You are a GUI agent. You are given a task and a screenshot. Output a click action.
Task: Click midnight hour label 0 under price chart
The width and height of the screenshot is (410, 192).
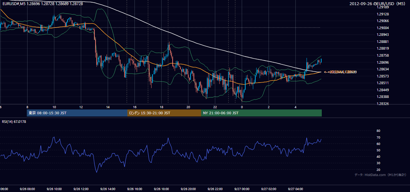(x=242, y=107)
